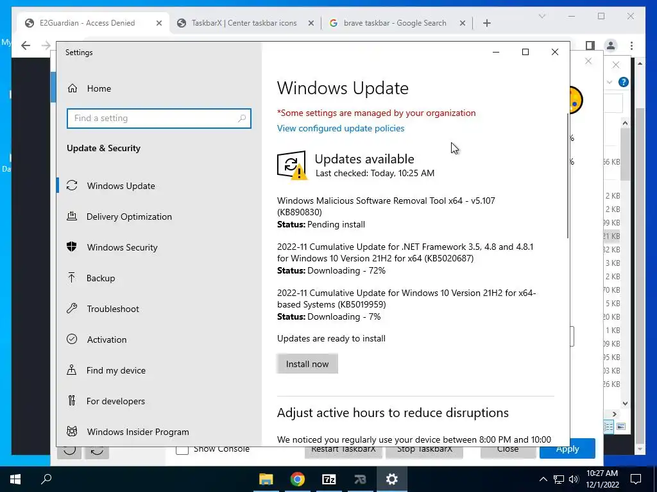Open the browser profile icon
This screenshot has width=657, height=492.
point(611,45)
